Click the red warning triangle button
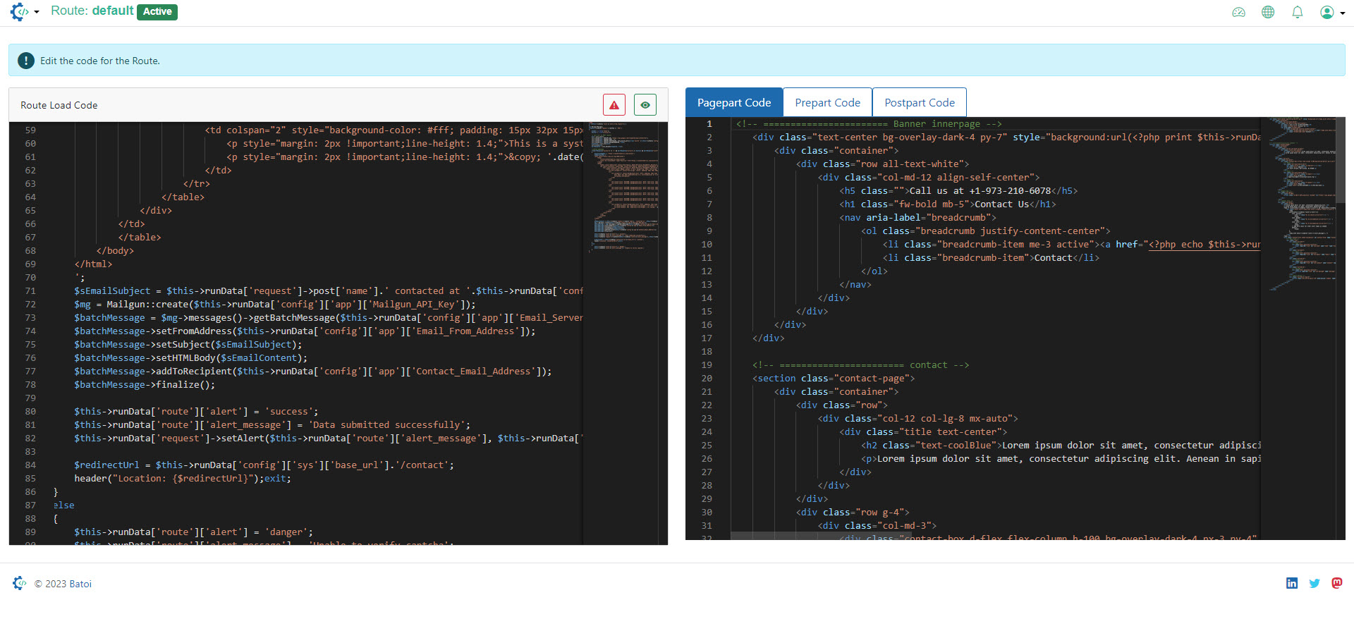 [x=614, y=105]
